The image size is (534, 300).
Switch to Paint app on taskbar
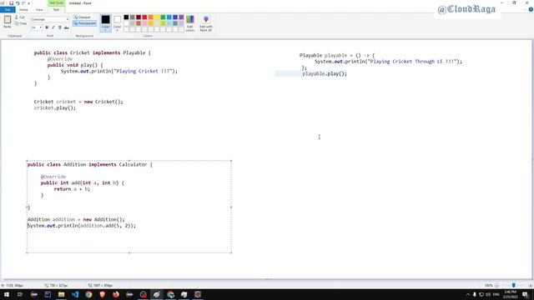tap(157, 294)
